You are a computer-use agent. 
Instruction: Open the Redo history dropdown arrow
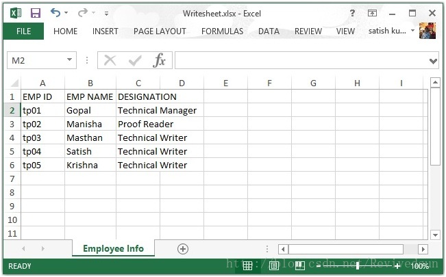(93, 13)
